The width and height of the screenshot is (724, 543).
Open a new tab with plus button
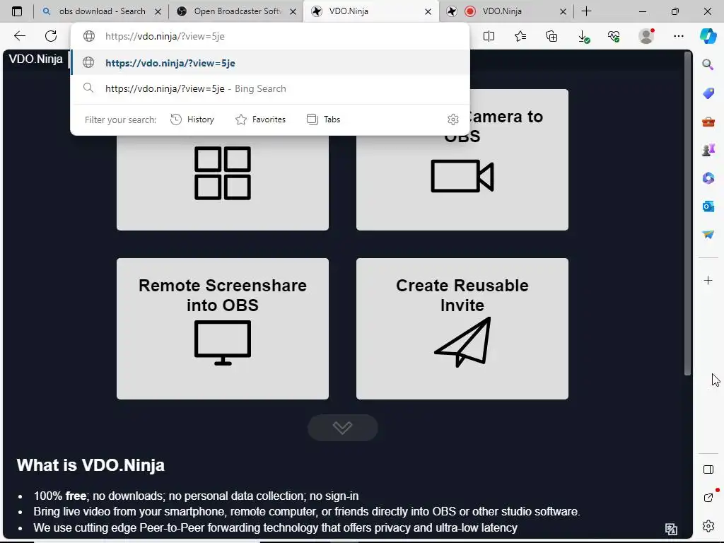586,11
